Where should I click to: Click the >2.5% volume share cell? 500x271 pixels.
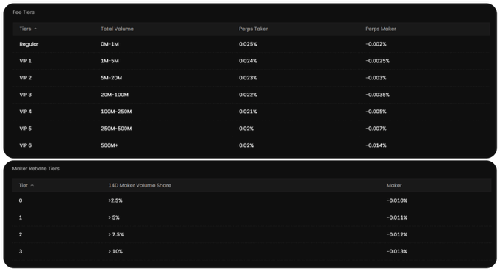point(115,201)
